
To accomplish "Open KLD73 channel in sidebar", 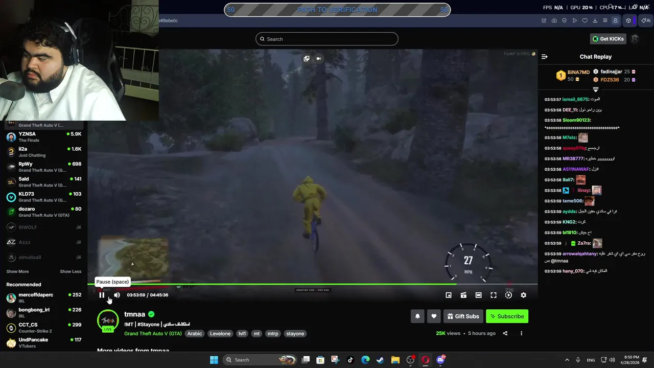I will point(44,197).
